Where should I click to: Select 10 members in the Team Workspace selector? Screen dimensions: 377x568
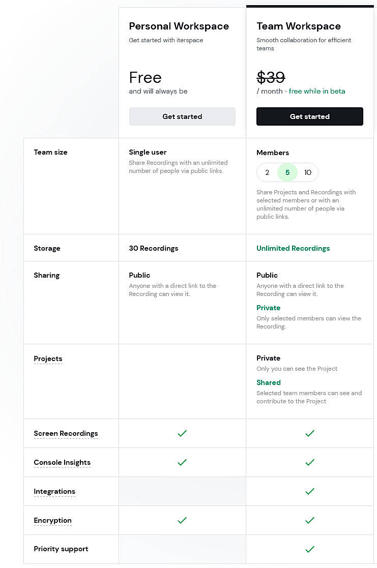308,172
